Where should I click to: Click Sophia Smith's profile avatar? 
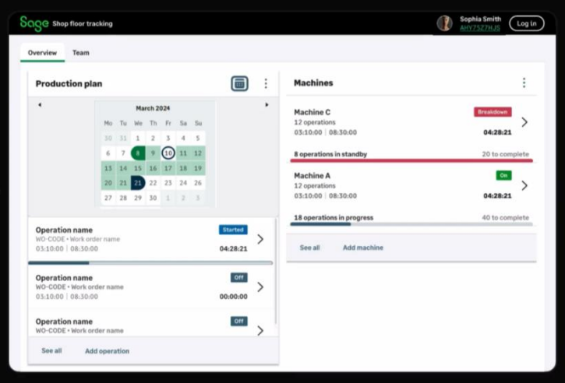click(x=444, y=23)
